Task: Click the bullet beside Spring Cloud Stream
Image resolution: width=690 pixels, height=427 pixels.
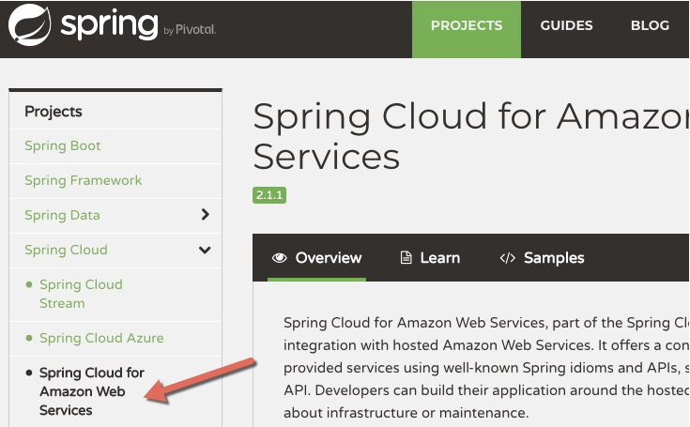Action: click(29, 284)
